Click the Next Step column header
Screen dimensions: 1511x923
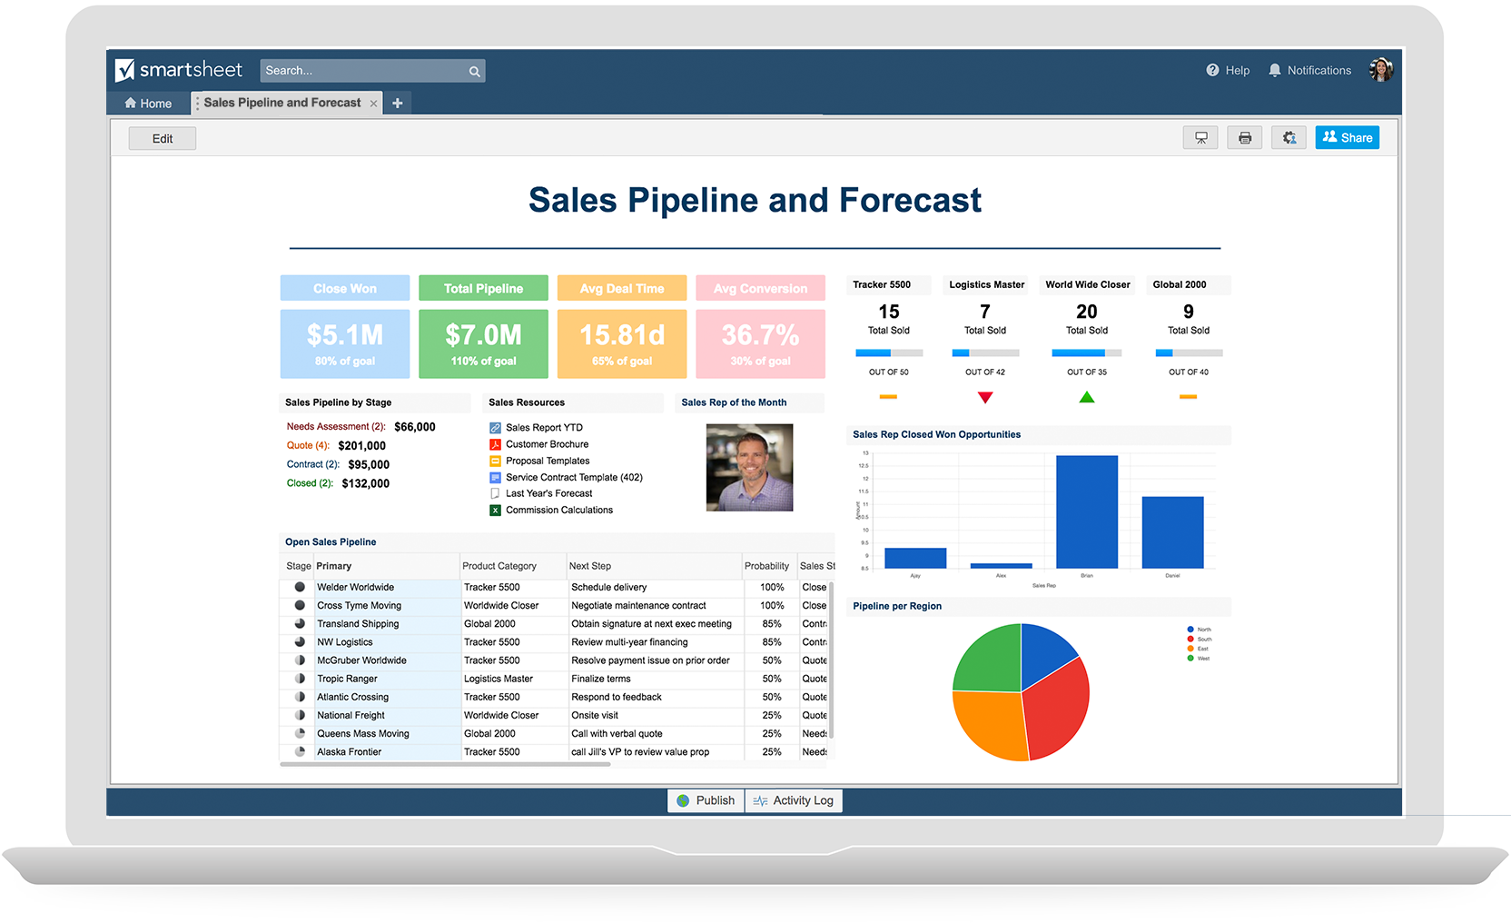tap(655, 566)
